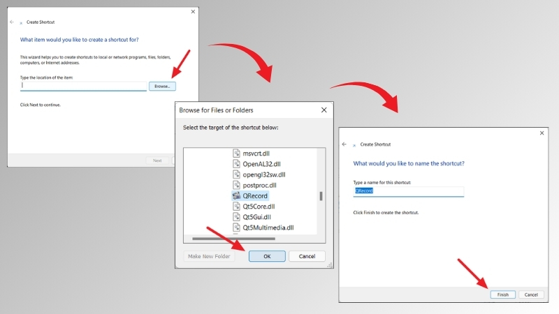This screenshot has height=314, width=559.
Task: Click the Create Shortcut title icon in first window
Action: click(x=21, y=23)
